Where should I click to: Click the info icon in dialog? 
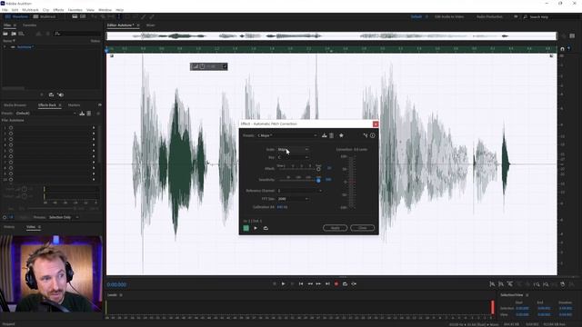[372, 135]
